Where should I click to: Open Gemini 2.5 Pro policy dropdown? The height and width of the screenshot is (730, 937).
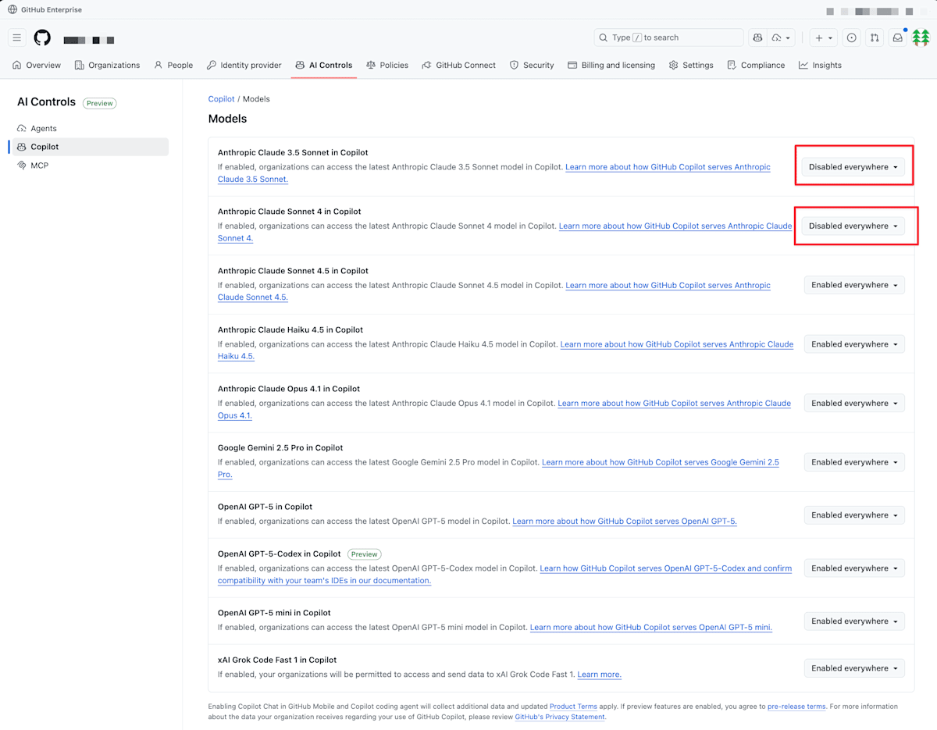pos(854,462)
